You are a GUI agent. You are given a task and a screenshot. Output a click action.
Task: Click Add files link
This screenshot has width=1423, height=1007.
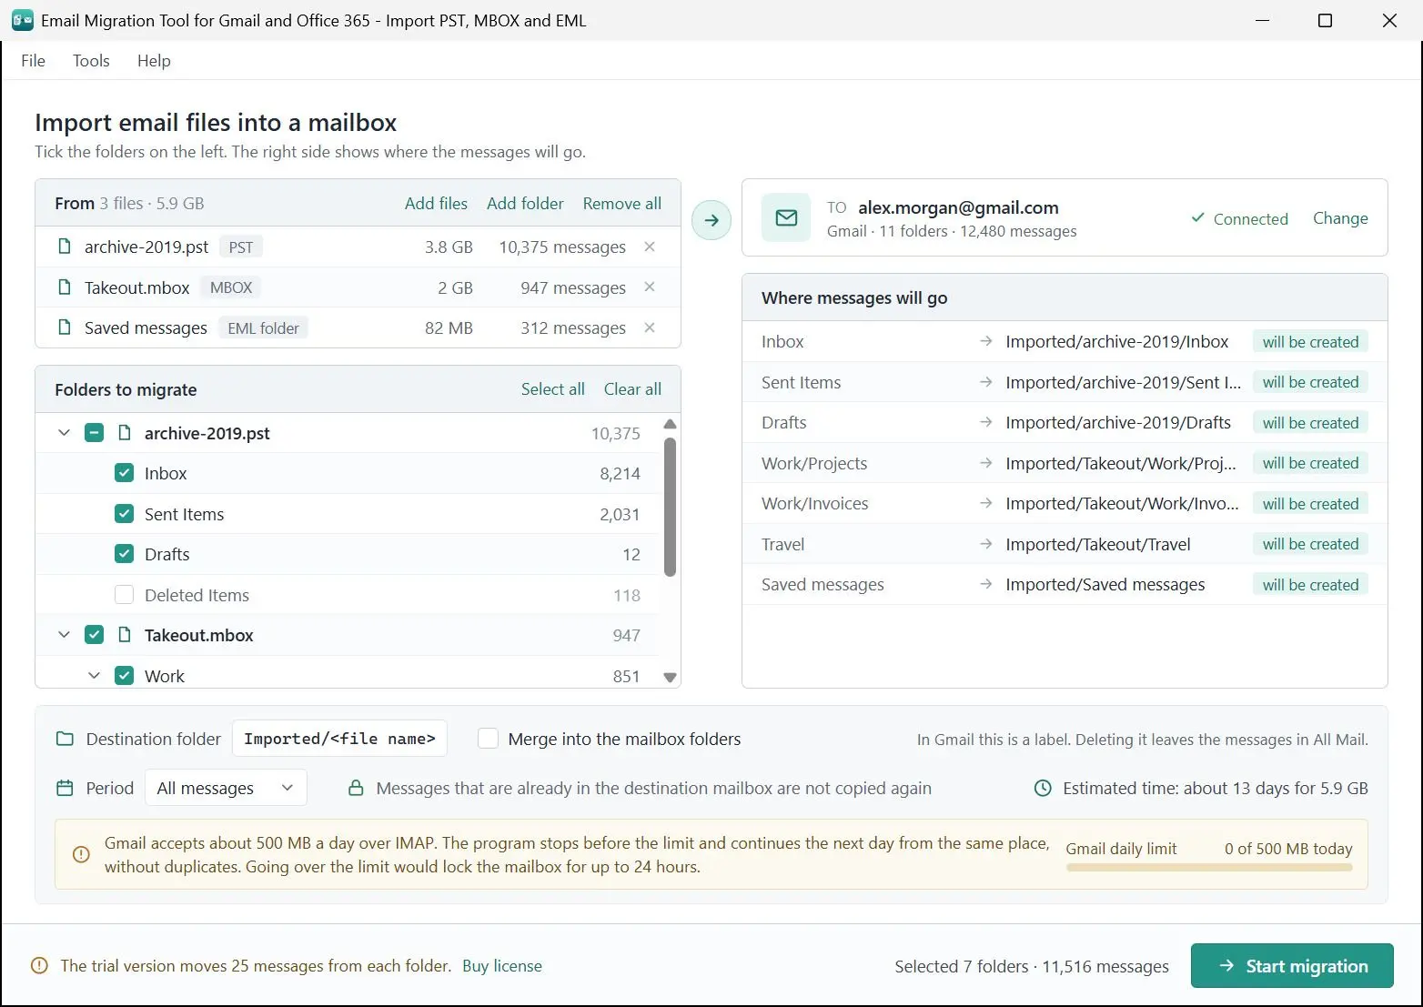point(436,204)
